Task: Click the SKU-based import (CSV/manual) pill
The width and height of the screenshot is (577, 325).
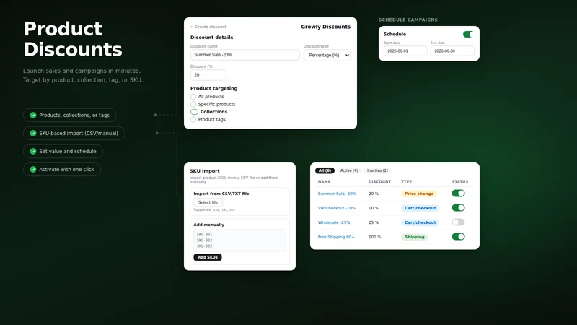Action: click(74, 134)
